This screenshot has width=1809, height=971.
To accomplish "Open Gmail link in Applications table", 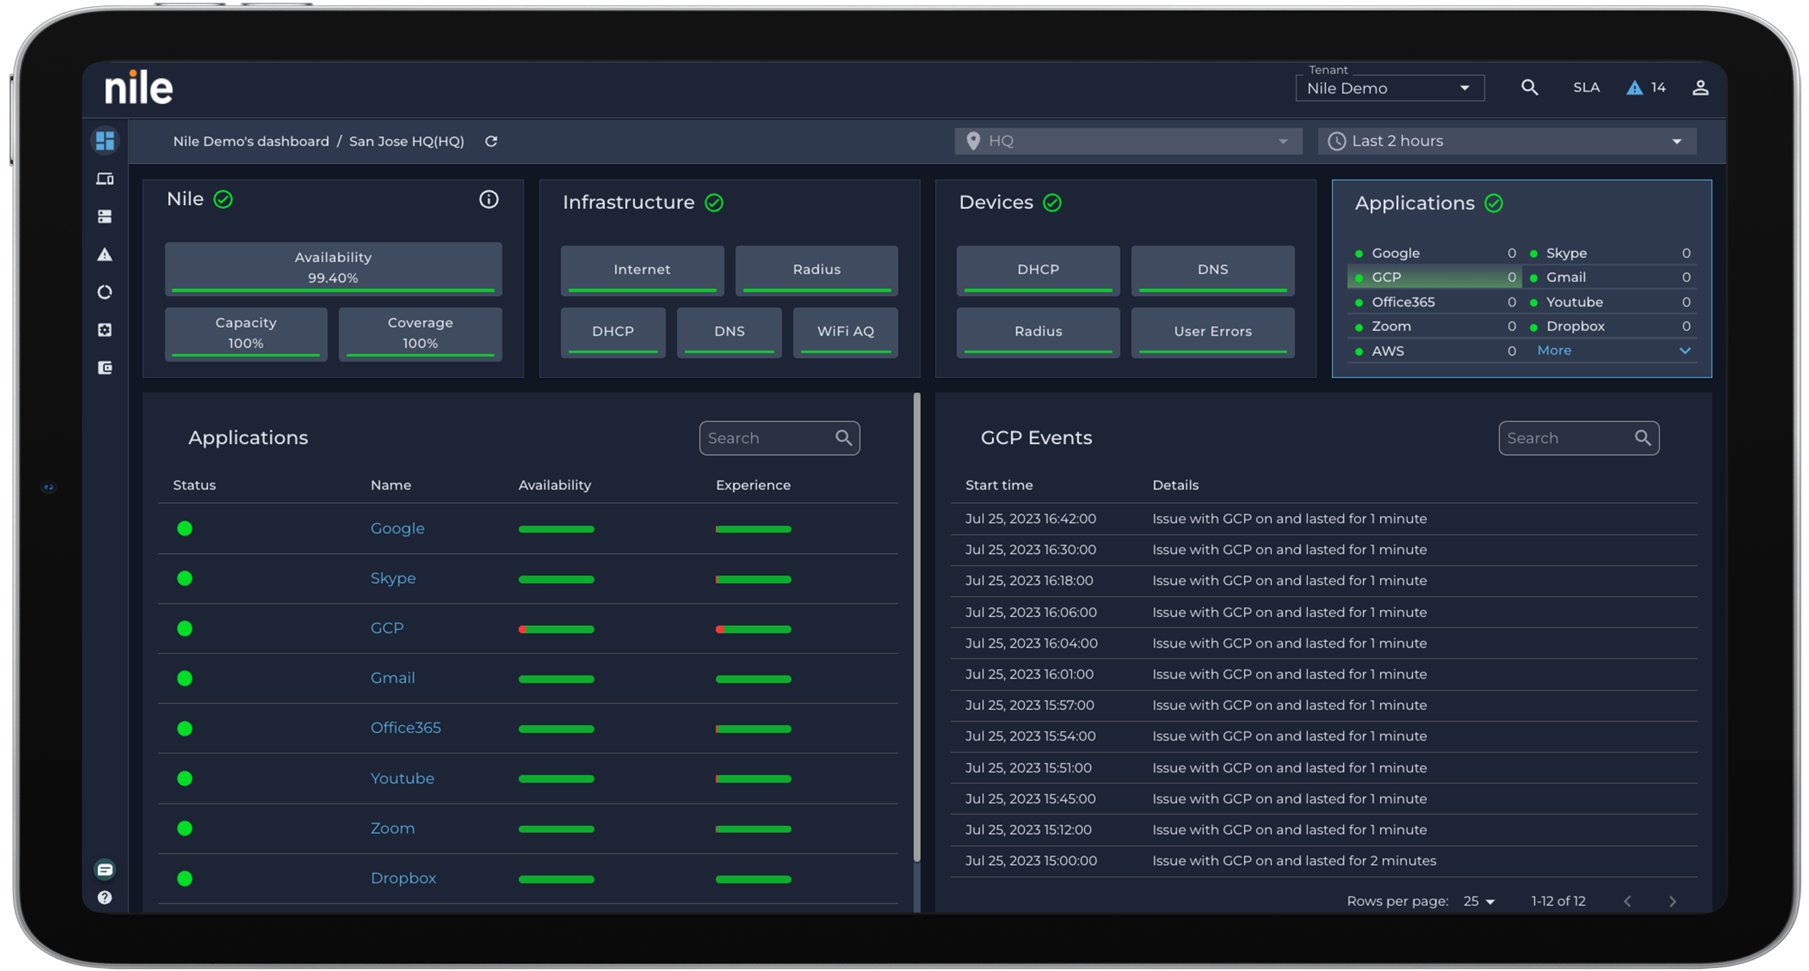I will click(393, 677).
